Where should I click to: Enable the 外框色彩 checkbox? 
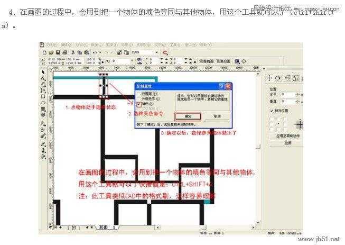click(139, 99)
